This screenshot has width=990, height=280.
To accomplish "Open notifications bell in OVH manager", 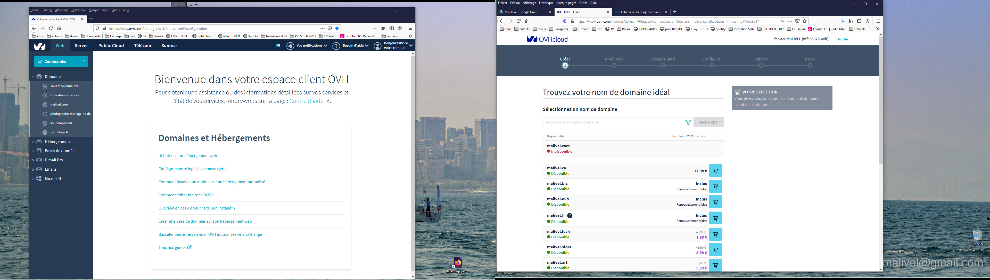I will pyautogui.click(x=290, y=46).
